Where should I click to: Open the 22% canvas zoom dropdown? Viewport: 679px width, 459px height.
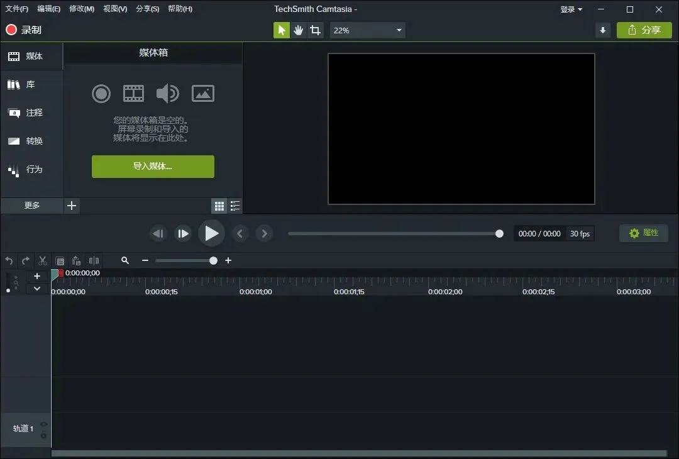pos(368,30)
